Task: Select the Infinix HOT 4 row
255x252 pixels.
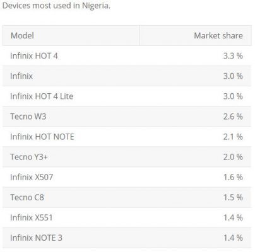Action: click(127, 56)
